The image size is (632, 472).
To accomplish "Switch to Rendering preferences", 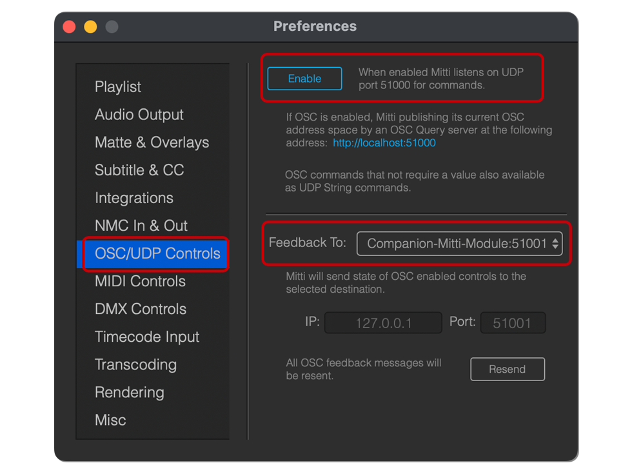I will tap(130, 392).
